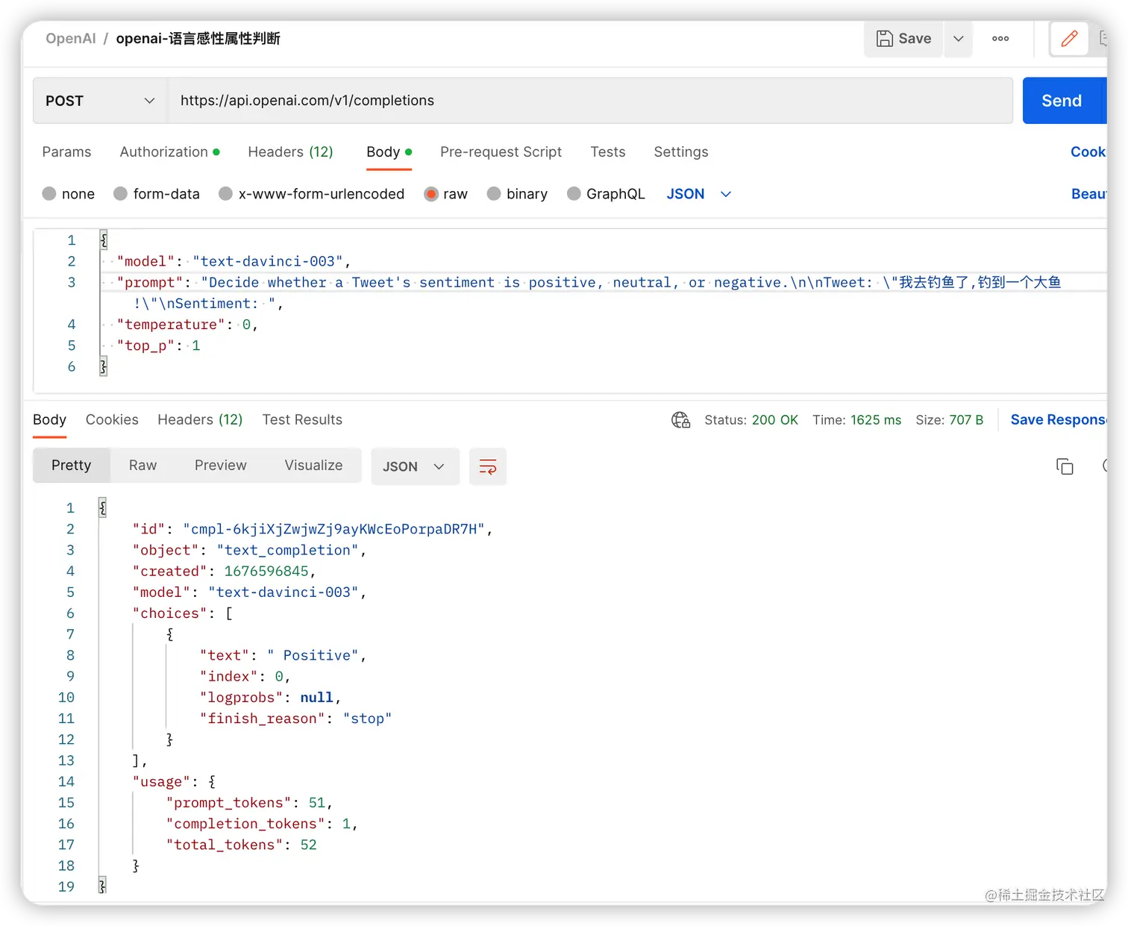Click the Status 200 OK text

(751, 420)
